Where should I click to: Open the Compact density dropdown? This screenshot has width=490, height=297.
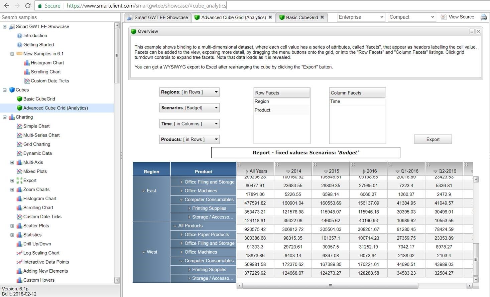point(411,17)
